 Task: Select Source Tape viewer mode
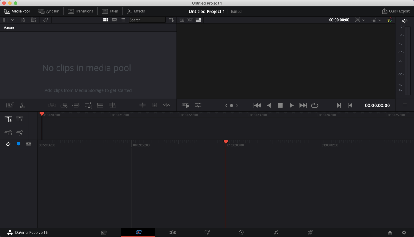coord(190,20)
